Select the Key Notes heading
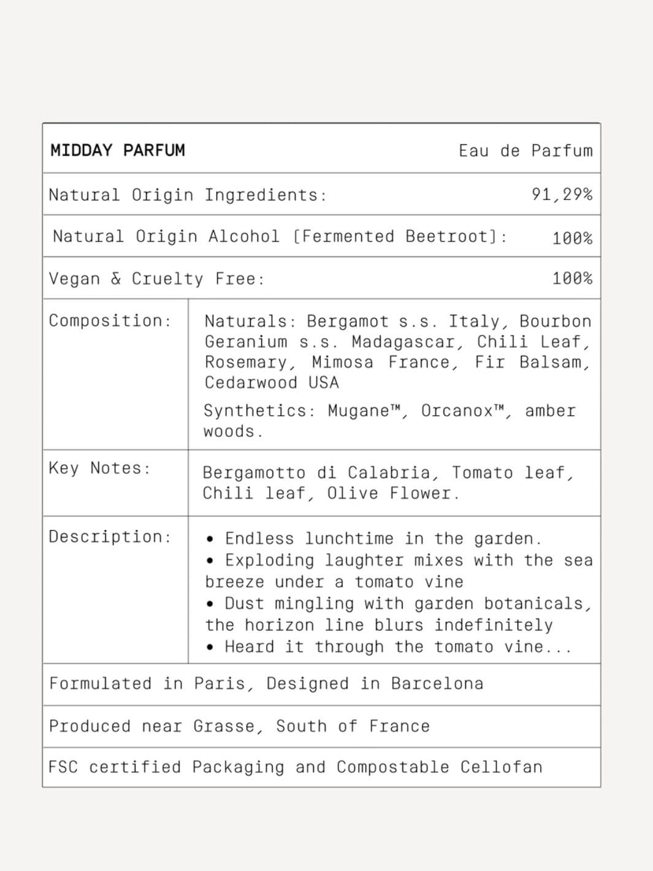This screenshot has width=653, height=871. click(x=99, y=468)
